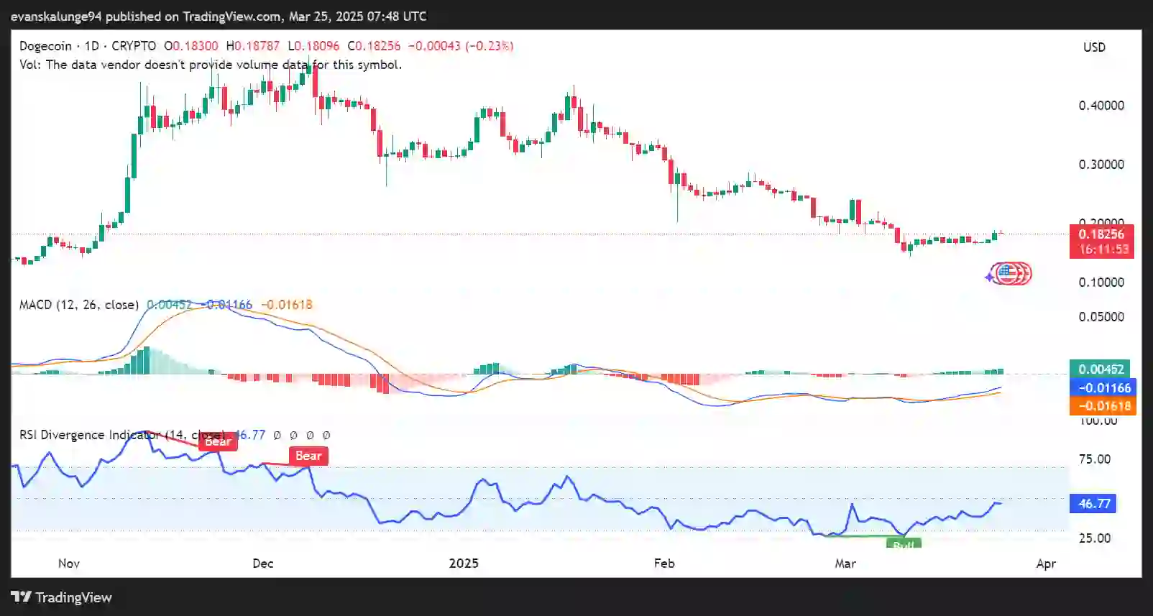
Task: Click the MACD histogram value label 0.00452
Action: pyautogui.click(x=1100, y=369)
